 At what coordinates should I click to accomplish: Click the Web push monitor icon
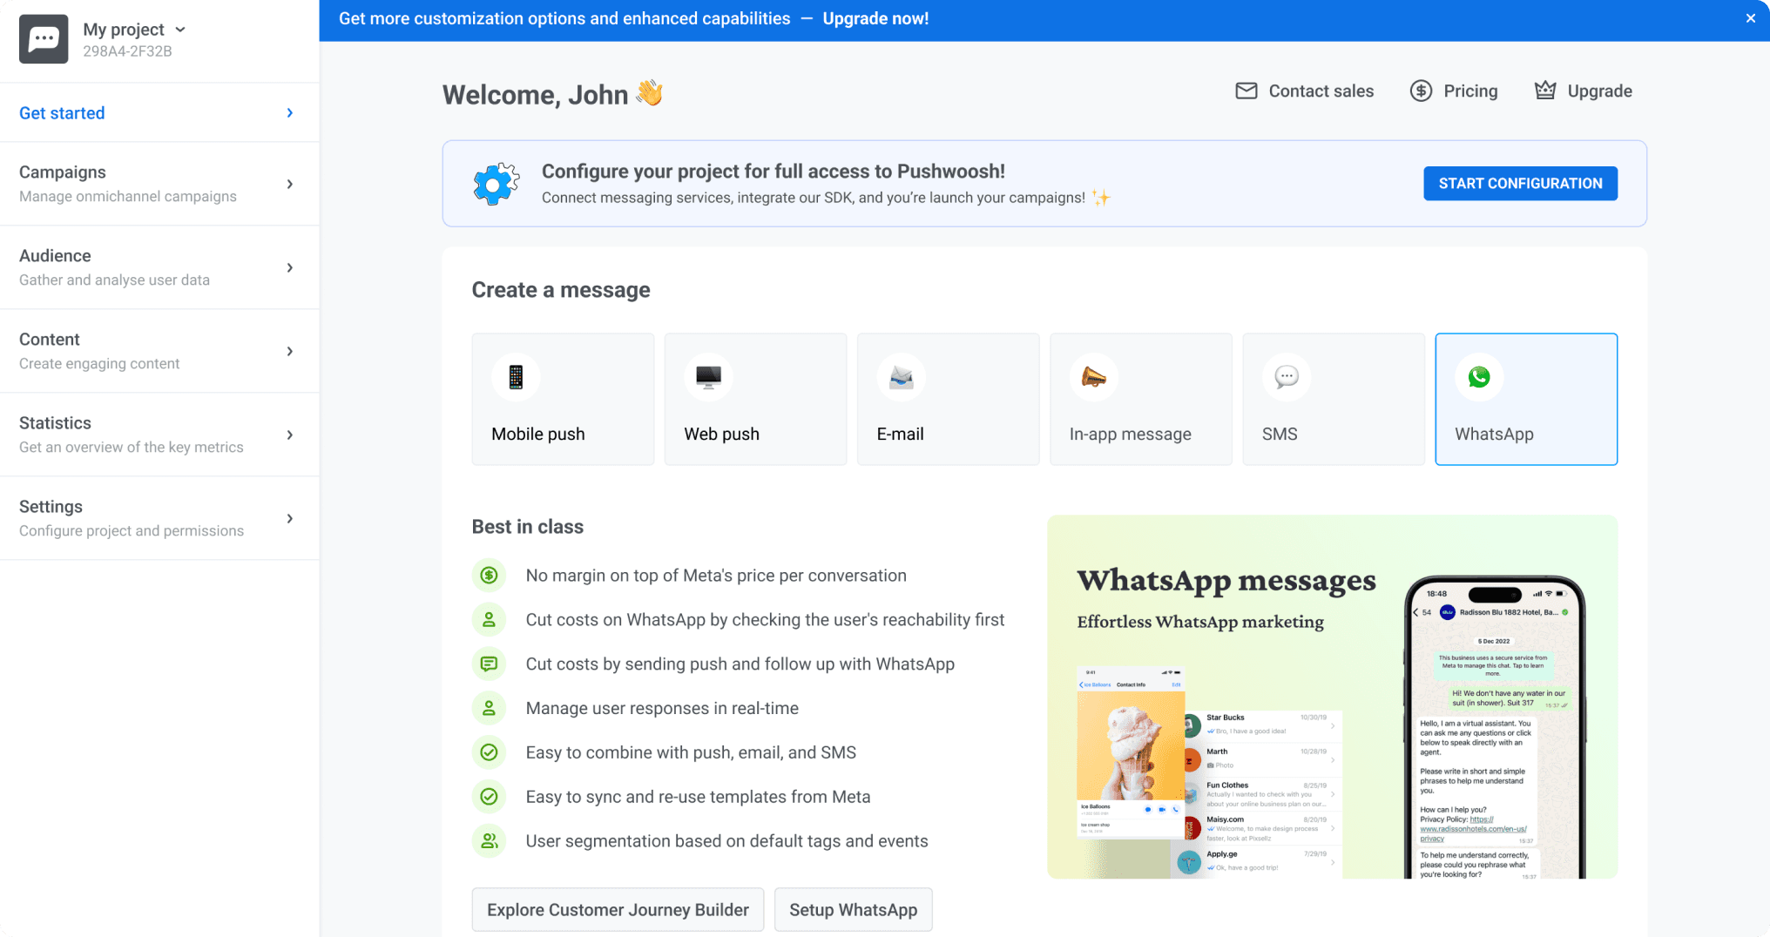coord(708,377)
